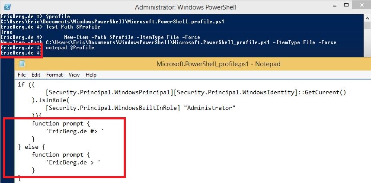This screenshot has width=371, height=183.
Task: Open the Help menu in Notepad
Action: tap(91, 75)
